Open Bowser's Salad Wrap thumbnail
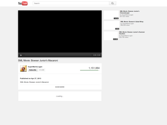Viewport: 167px width, 125px height. [x=112, y=25]
